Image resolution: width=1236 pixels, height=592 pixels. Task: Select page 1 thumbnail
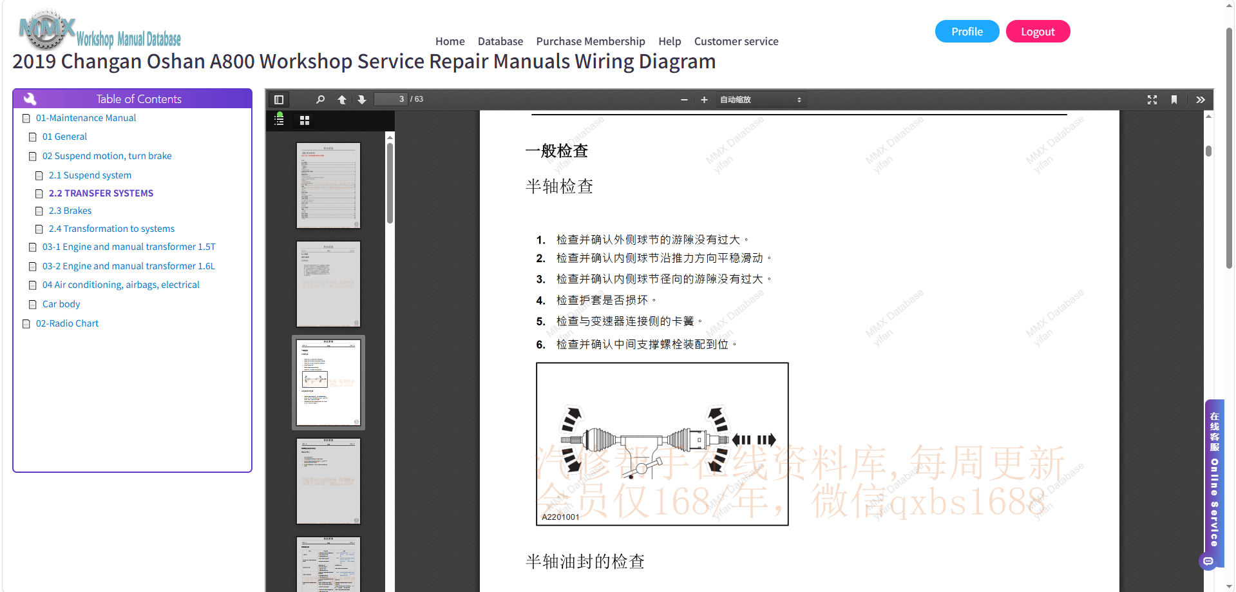pos(328,186)
